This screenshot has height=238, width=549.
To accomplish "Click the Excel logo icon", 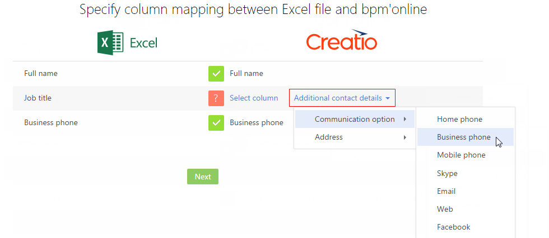I will click(x=110, y=42).
